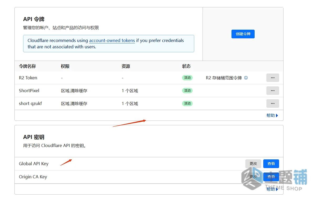Click the 状态 column header
Image resolution: width=314 pixels, height=198 pixels.
186,66
